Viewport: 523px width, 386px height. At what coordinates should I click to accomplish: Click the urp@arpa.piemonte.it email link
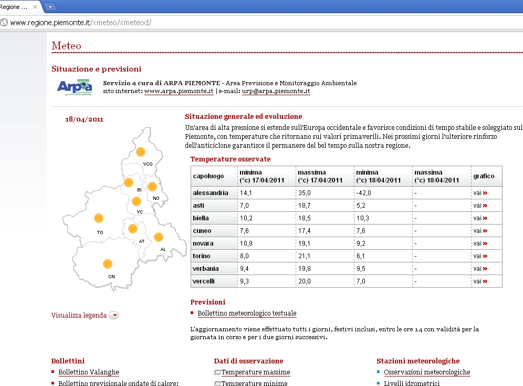(x=276, y=91)
